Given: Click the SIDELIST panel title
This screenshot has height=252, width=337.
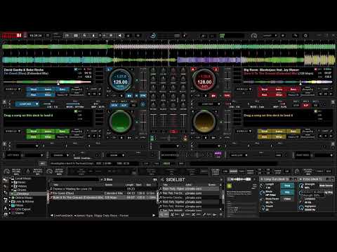Looking at the screenshot, I should 176,180.
